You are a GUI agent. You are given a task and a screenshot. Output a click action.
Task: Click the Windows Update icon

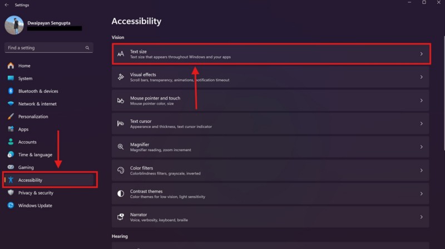[11, 206]
